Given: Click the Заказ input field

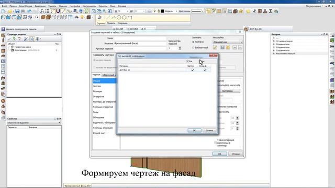Looking at the screenshot, I should [140, 38].
